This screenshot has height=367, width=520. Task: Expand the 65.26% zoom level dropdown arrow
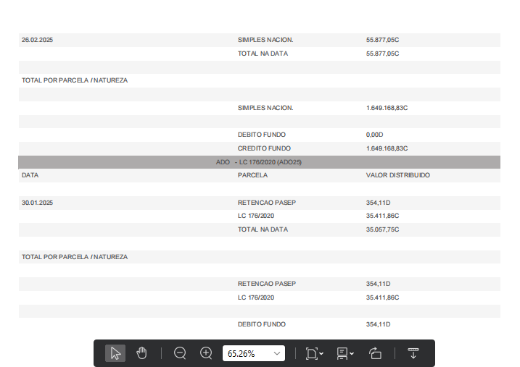point(276,353)
